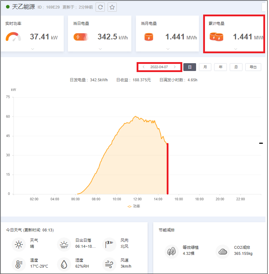Go to next day with right arrow

click(x=174, y=67)
